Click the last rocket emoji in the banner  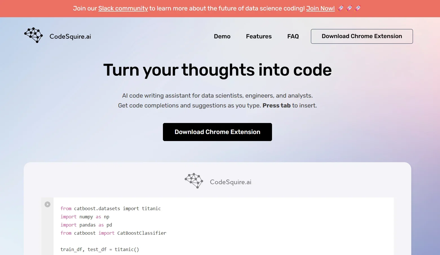[357, 8]
